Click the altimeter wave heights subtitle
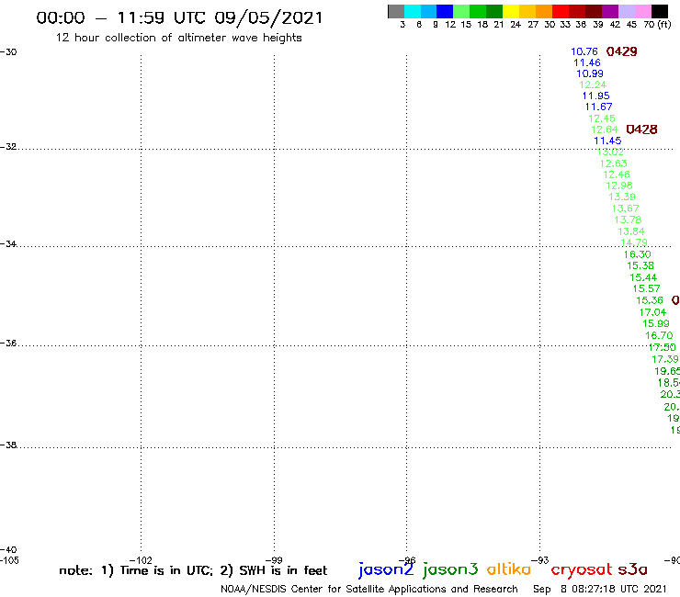680x597 pixels. click(178, 38)
